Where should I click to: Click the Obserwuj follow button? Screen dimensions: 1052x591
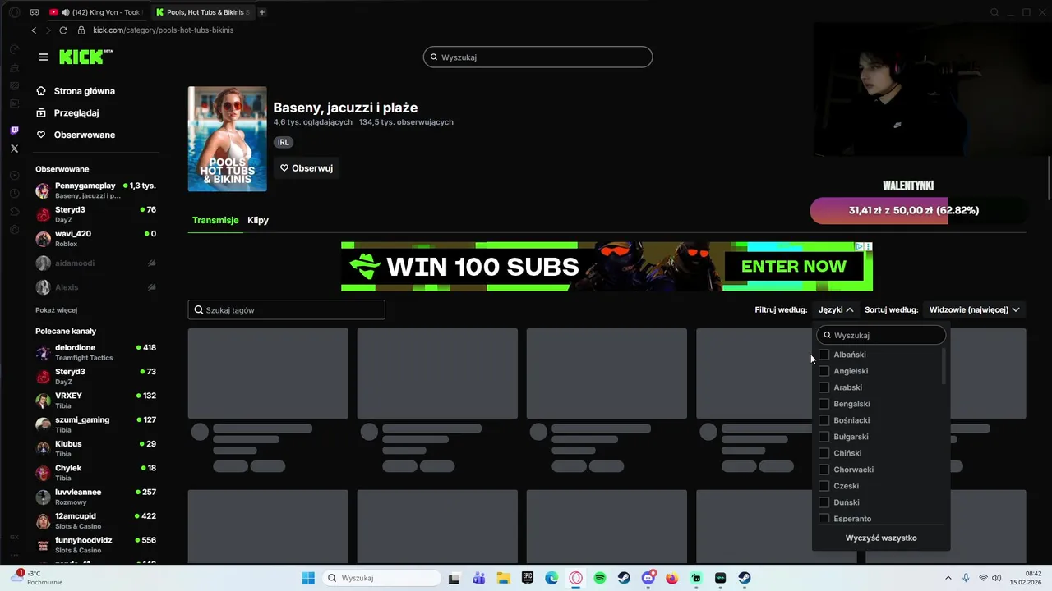(x=307, y=168)
